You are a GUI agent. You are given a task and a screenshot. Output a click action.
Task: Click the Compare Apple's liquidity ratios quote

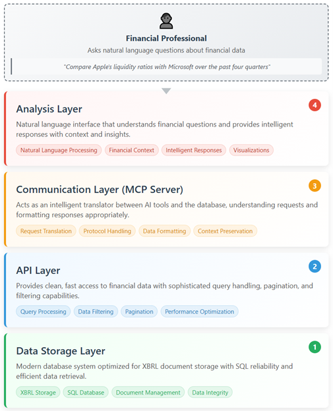click(x=167, y=67)
